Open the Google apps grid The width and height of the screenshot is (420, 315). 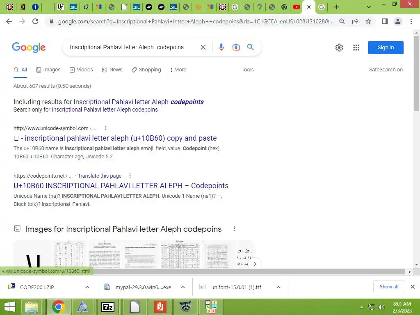pos(356,48)
